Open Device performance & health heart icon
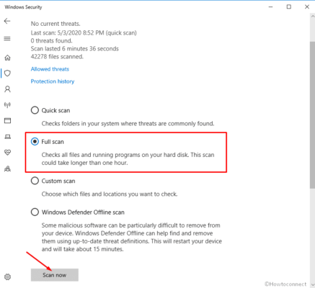The height and width of the screenshot is (288, 315). pyautogui.click(x=7, y=153)
